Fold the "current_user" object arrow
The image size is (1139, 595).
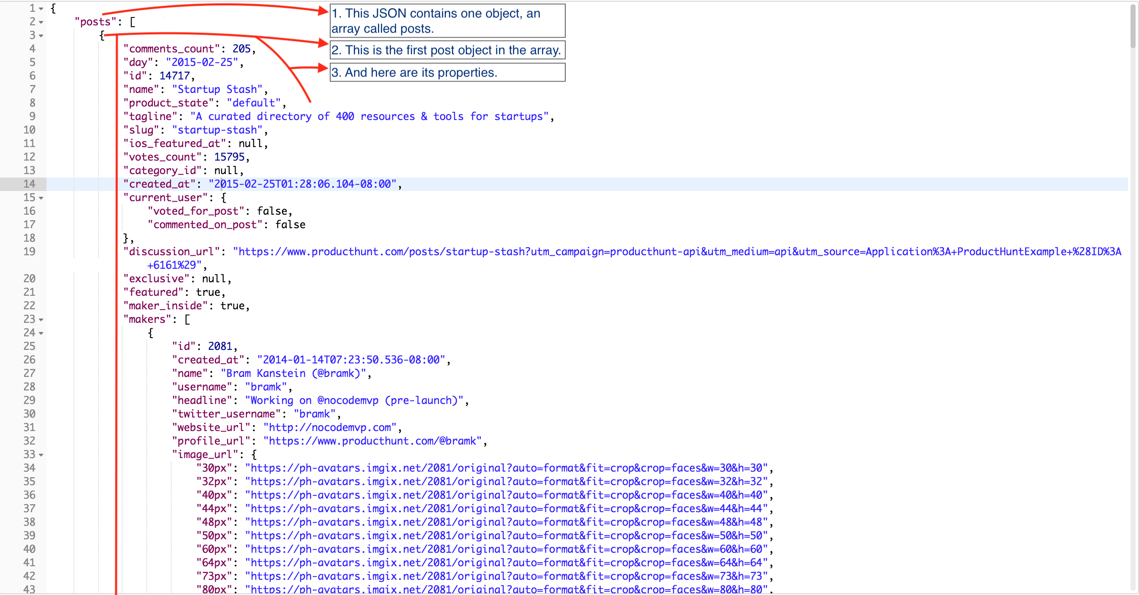(x=41, y=198)
